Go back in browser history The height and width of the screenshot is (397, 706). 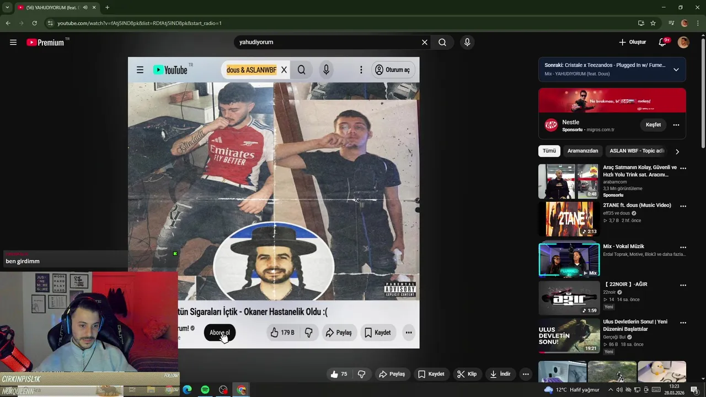(x=8, y=23)
